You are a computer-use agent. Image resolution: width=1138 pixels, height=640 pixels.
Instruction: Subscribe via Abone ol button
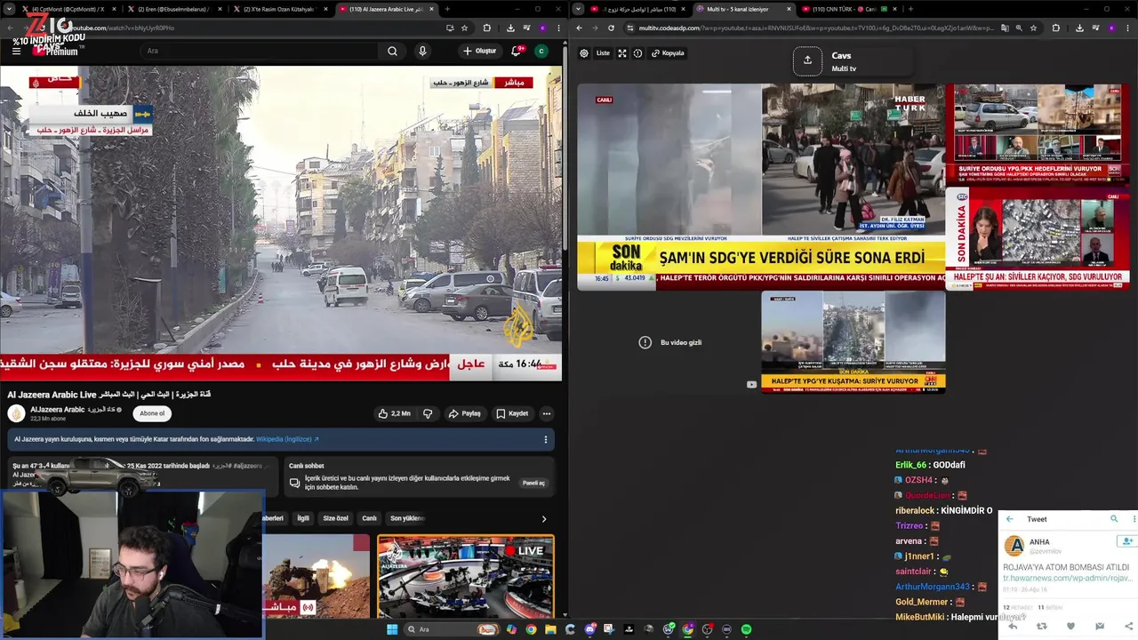152,413
